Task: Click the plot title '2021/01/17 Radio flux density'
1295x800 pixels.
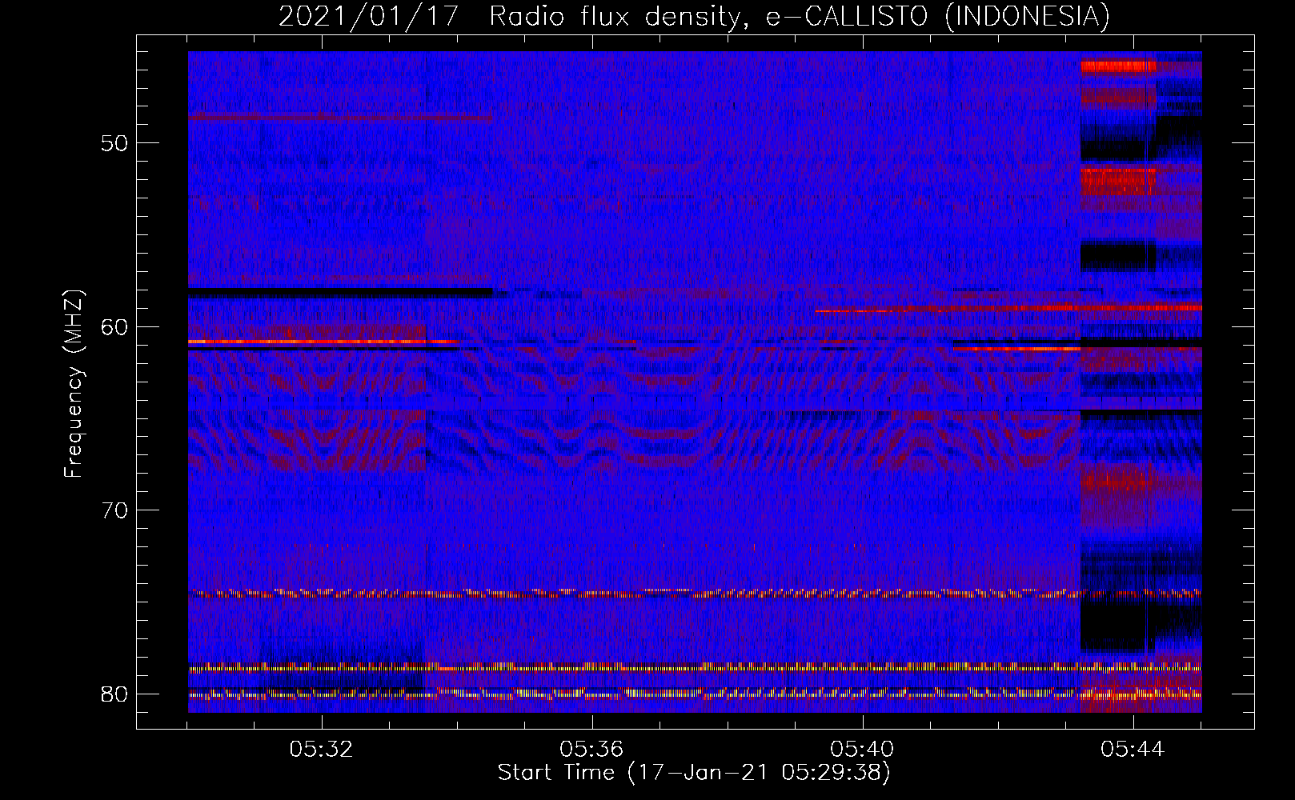Action: (x=695, y=16)
